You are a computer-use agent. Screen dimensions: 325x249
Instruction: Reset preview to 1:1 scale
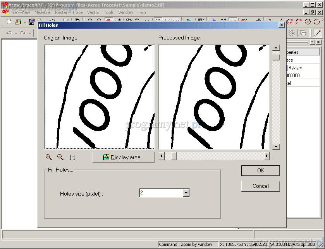(x=72, y=158)
